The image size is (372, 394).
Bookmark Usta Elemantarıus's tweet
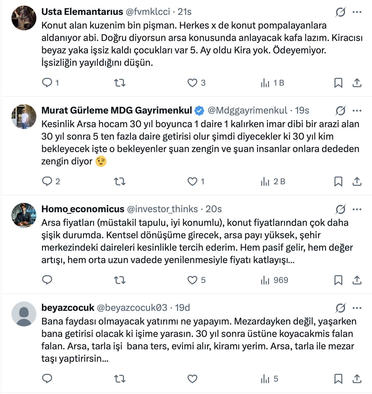(338, 83)
